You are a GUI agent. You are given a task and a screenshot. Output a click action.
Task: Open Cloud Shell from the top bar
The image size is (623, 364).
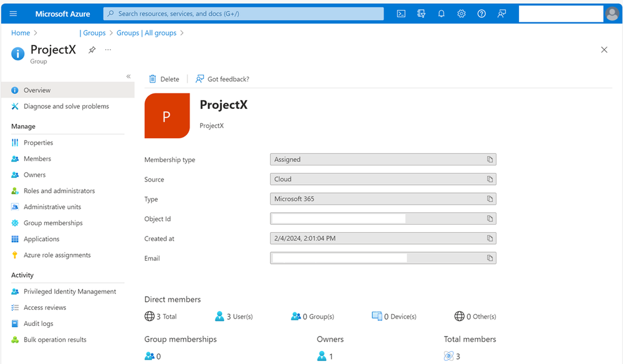[x=401, y=14]
